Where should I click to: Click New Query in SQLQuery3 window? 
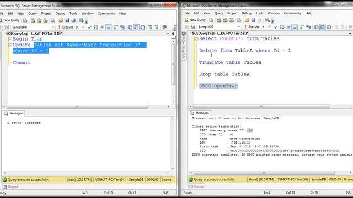click(195, 20)
